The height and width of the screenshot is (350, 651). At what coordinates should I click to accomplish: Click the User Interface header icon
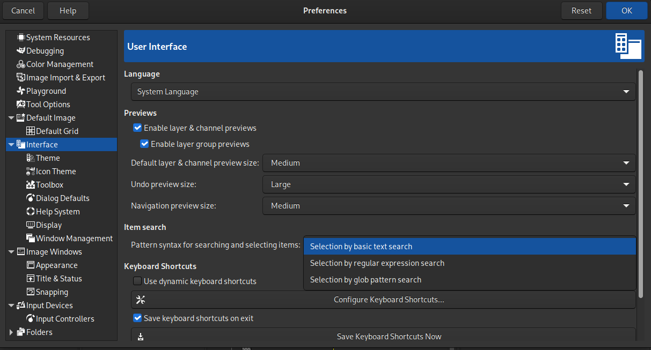pyautogui.click(x=627, y=46)
